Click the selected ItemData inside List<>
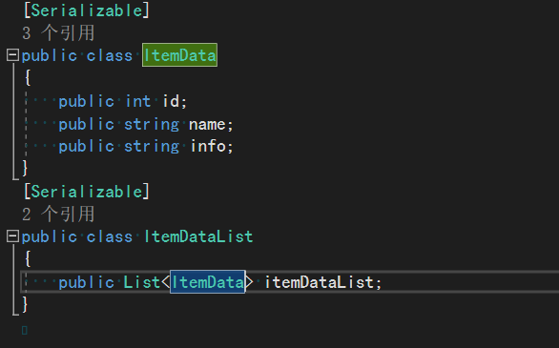Image resolution: width=559 pixels, height=348 pixels. [208, 282]
